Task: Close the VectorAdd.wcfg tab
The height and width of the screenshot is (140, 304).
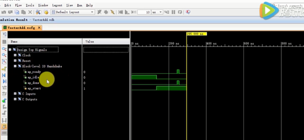Action: click(x=39, y=28)
